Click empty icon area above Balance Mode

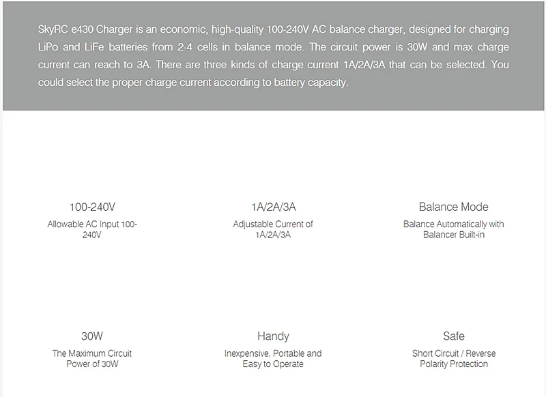point(453,167)
